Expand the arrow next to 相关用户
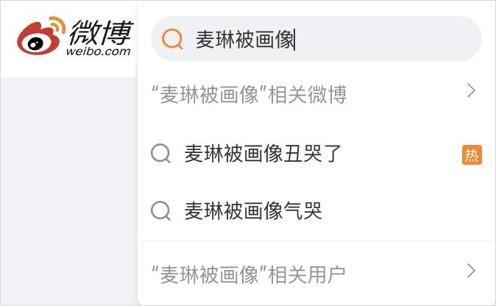Viewport: 496px width, 306px height. (x=472, y=271)
